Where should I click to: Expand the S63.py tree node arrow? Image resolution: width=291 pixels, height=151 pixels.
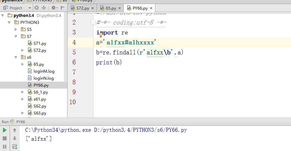pos(23,113)
